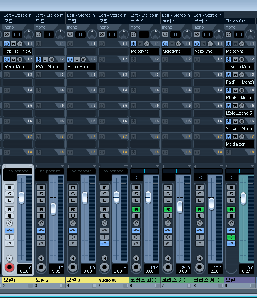Open Vocal... Mono insert slot selector
This screenshot has height=298, width=257.
[x=240, y=128]
